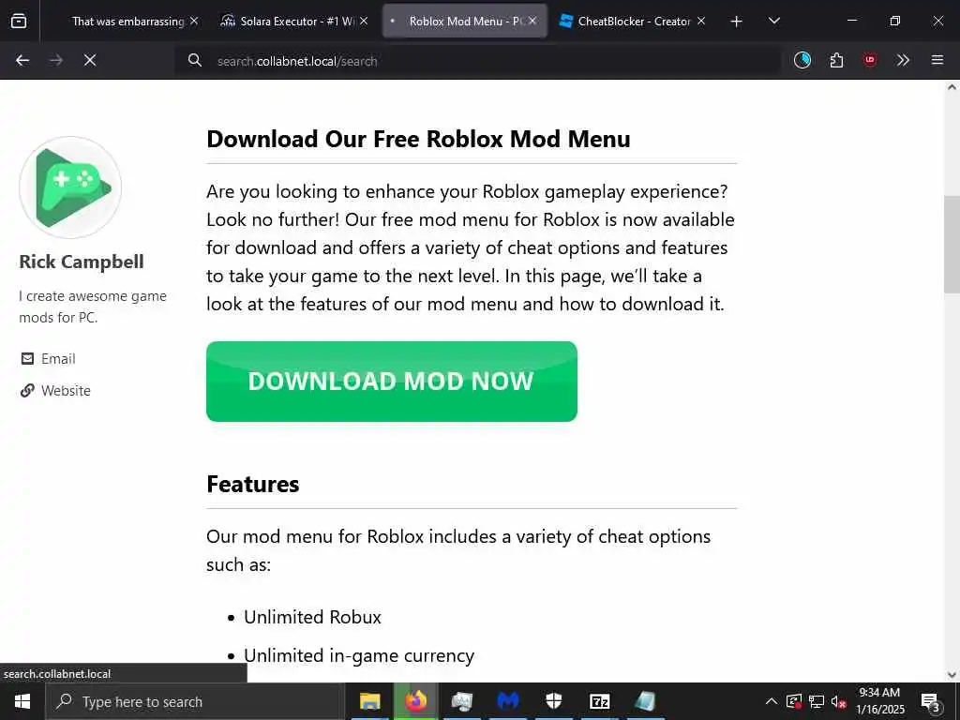Switch to the CheatBlocker - Creator tab
The width and height of the screenshot is (960, 720).
(634, 21)
